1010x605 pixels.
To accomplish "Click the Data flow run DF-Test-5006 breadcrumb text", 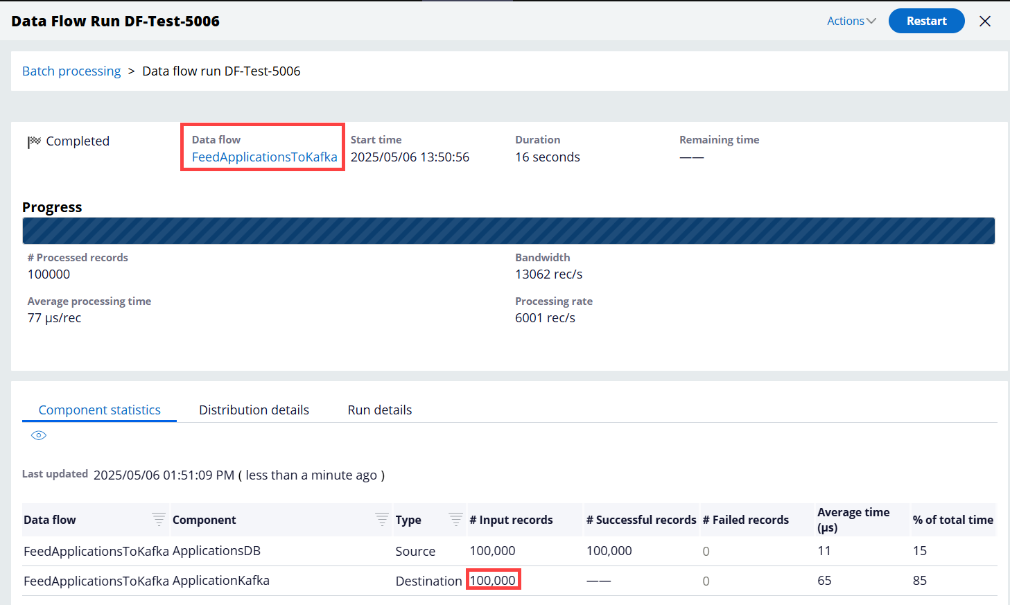I will [221, 71].
